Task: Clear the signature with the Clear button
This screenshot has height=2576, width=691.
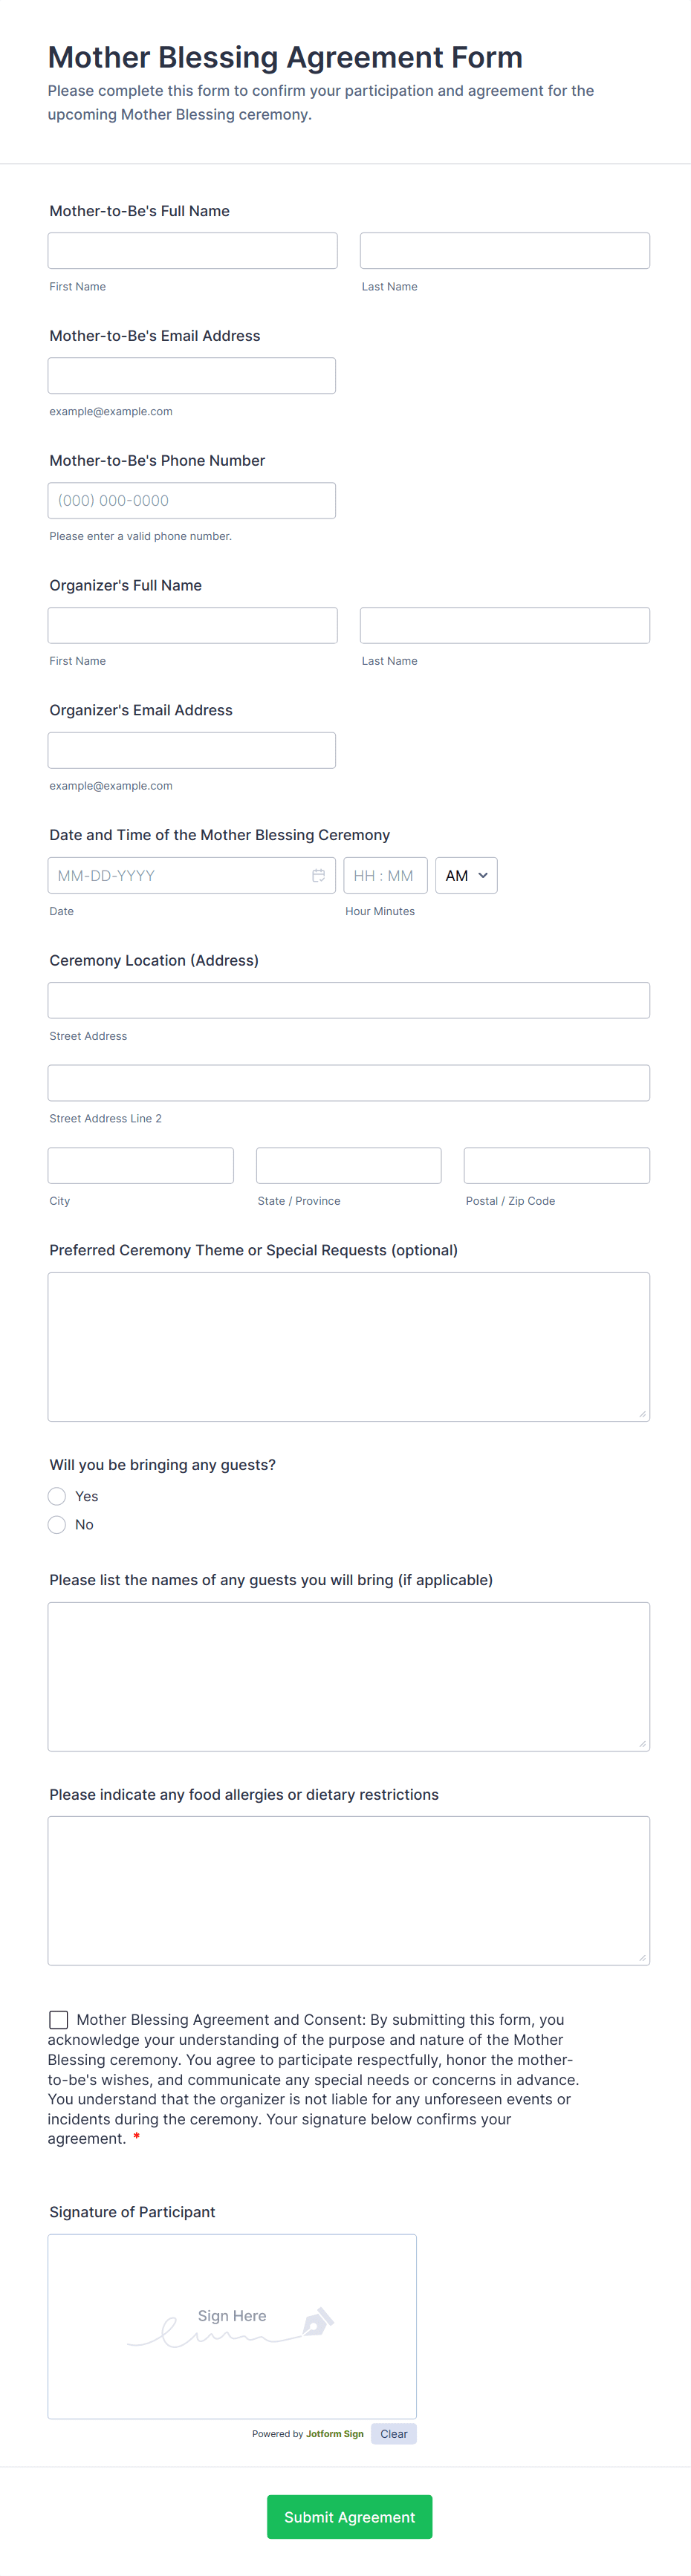Action: 393,2434
